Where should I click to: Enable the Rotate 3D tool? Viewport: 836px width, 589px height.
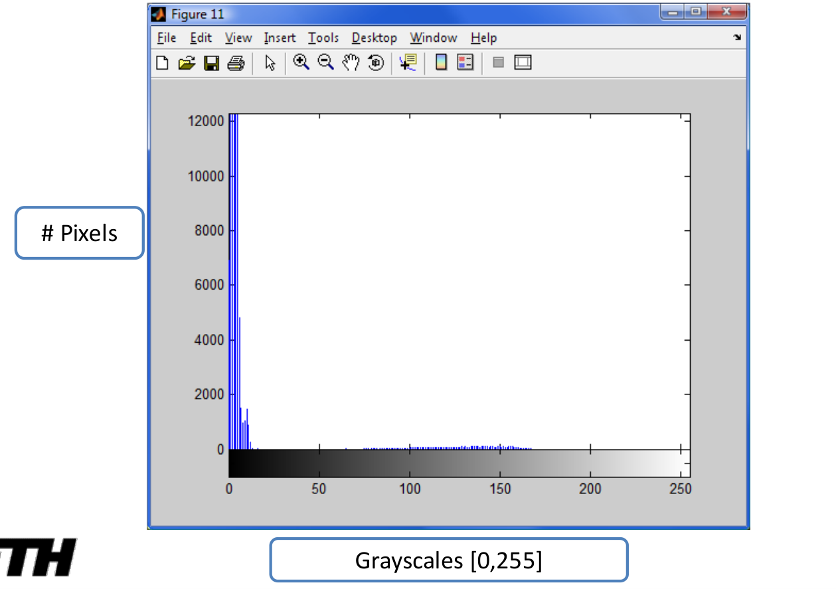pyautogui.click(x=376, y=63)
